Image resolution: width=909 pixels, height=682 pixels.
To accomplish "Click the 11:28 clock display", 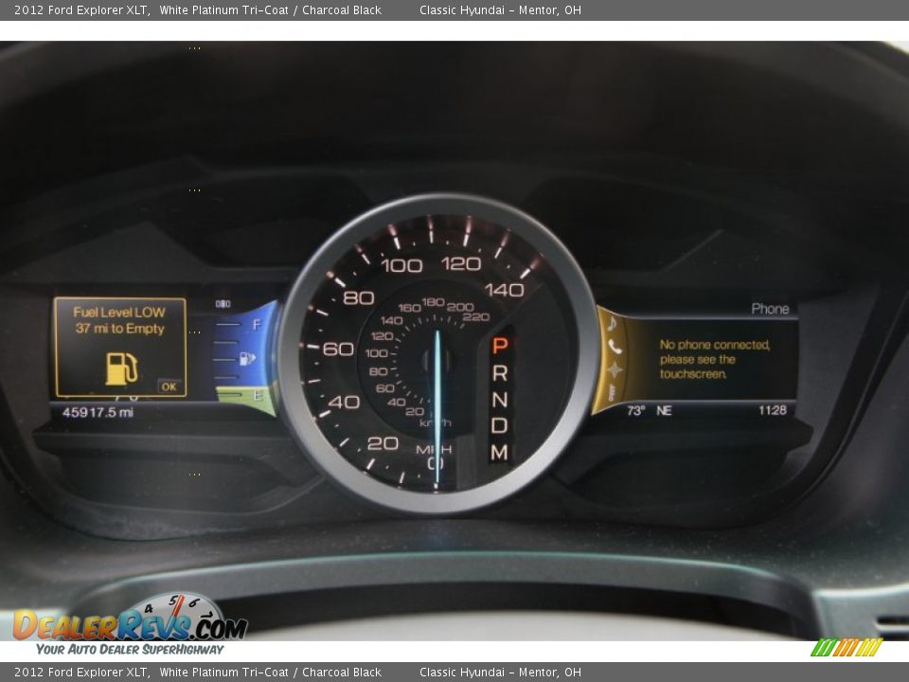I will [x=772, y=410].
